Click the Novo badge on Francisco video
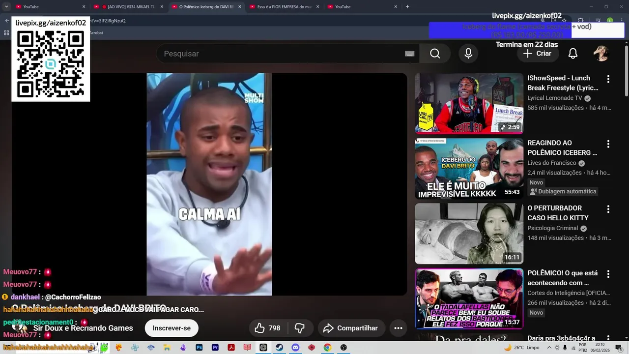Image resolution: width=629 pixels, height=354 pixels. tap(536, 182)
